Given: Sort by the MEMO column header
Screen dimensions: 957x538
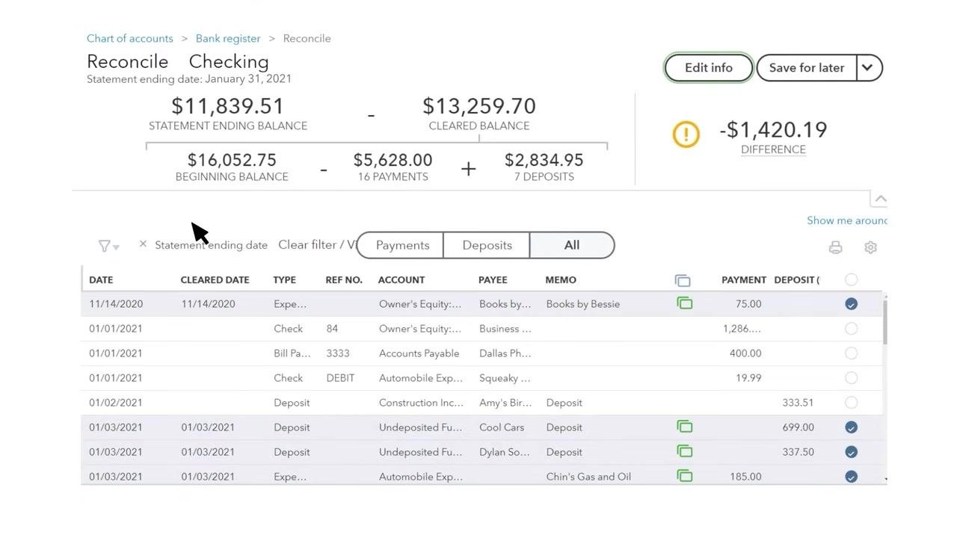Looking at the screenshot, I should click(x=561, y=279).
